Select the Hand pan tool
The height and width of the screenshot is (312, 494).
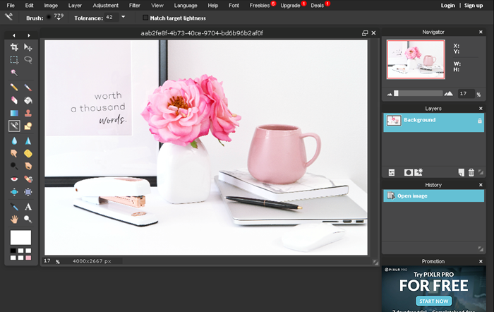[14, 219]
